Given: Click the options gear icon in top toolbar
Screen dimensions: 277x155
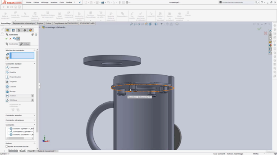Looking at the screenshot, I should coord(127,3).
